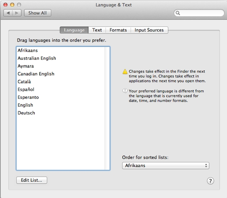Viewport: 227px width, 198px height.
Task: Open the Edit List… dialog
Action: [x=31, y=180]
